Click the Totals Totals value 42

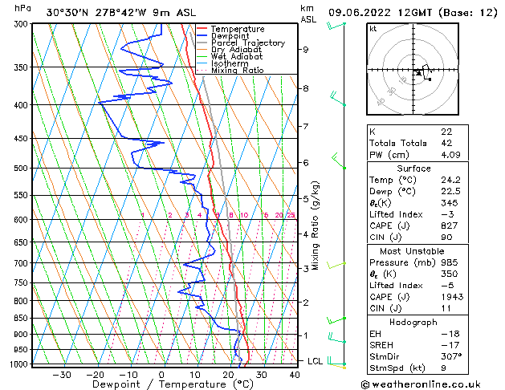446,143
